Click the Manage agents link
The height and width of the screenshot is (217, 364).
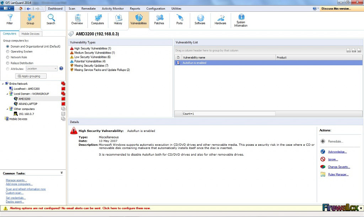16,180
